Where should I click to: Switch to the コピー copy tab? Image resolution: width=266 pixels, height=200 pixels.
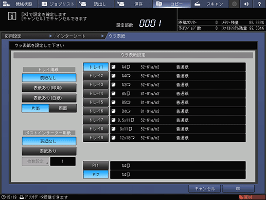(x=171, y=4)
